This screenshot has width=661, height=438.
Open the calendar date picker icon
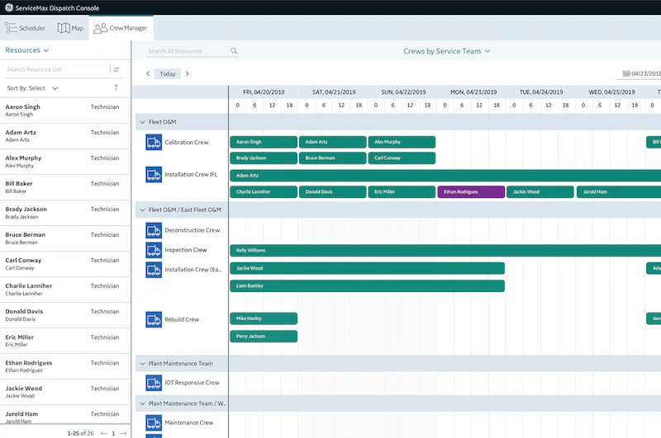[x=626, y=73]
